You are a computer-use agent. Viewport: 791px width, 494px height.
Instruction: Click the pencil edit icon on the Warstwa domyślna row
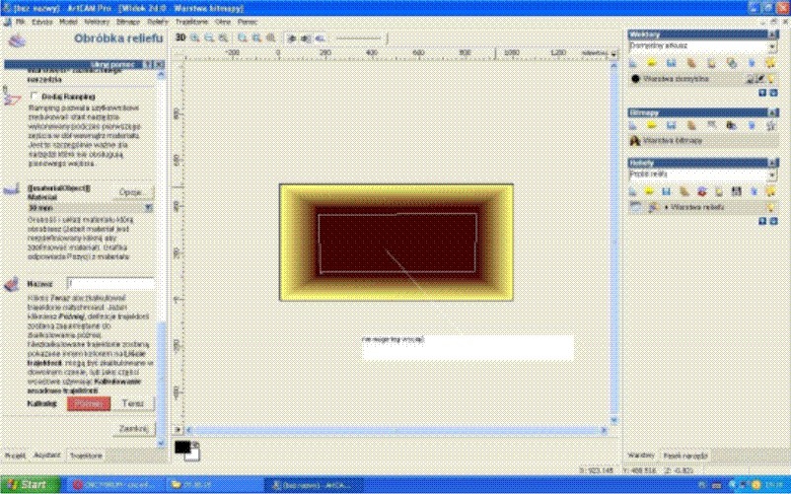(760, 79)
